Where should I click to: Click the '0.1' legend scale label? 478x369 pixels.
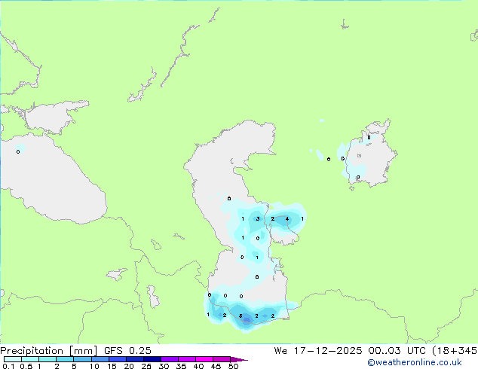pos(8,366)
